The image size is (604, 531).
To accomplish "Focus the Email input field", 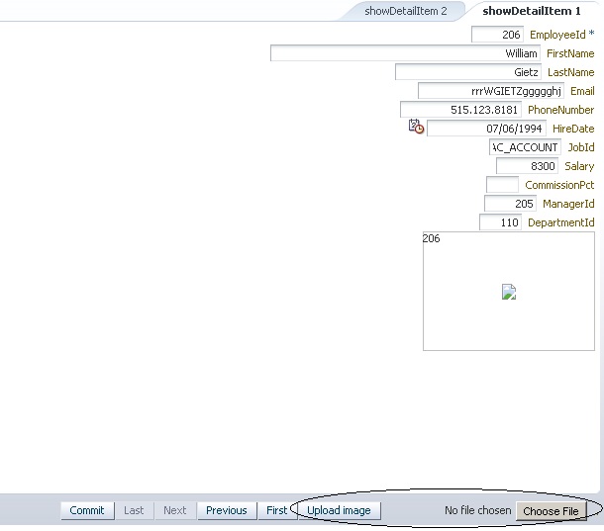I will pyautogui.click(x=491, y=91).
